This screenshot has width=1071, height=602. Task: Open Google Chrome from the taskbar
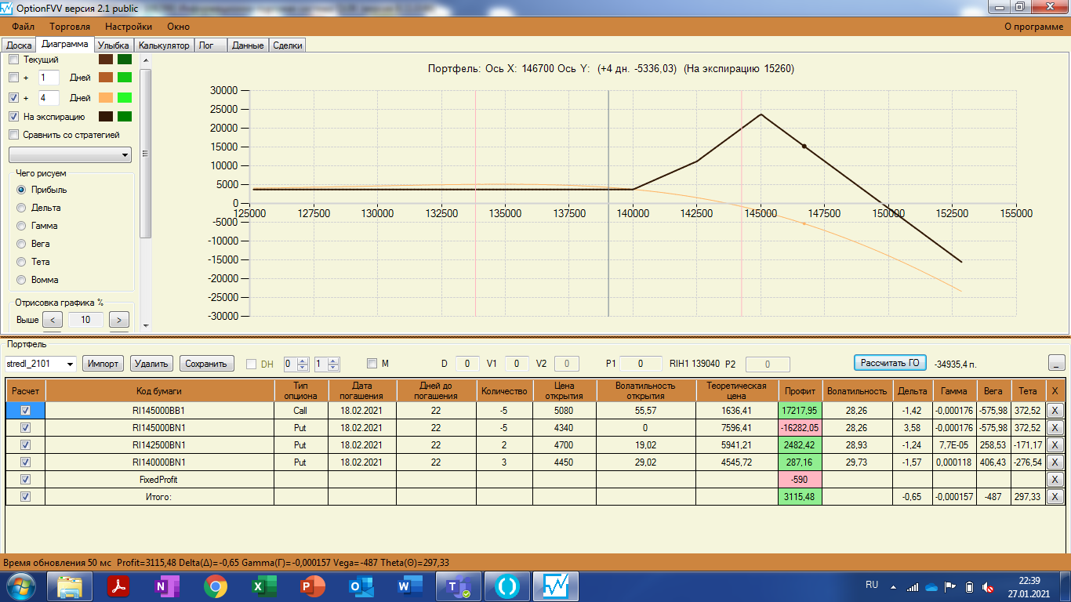pos(216,586)
